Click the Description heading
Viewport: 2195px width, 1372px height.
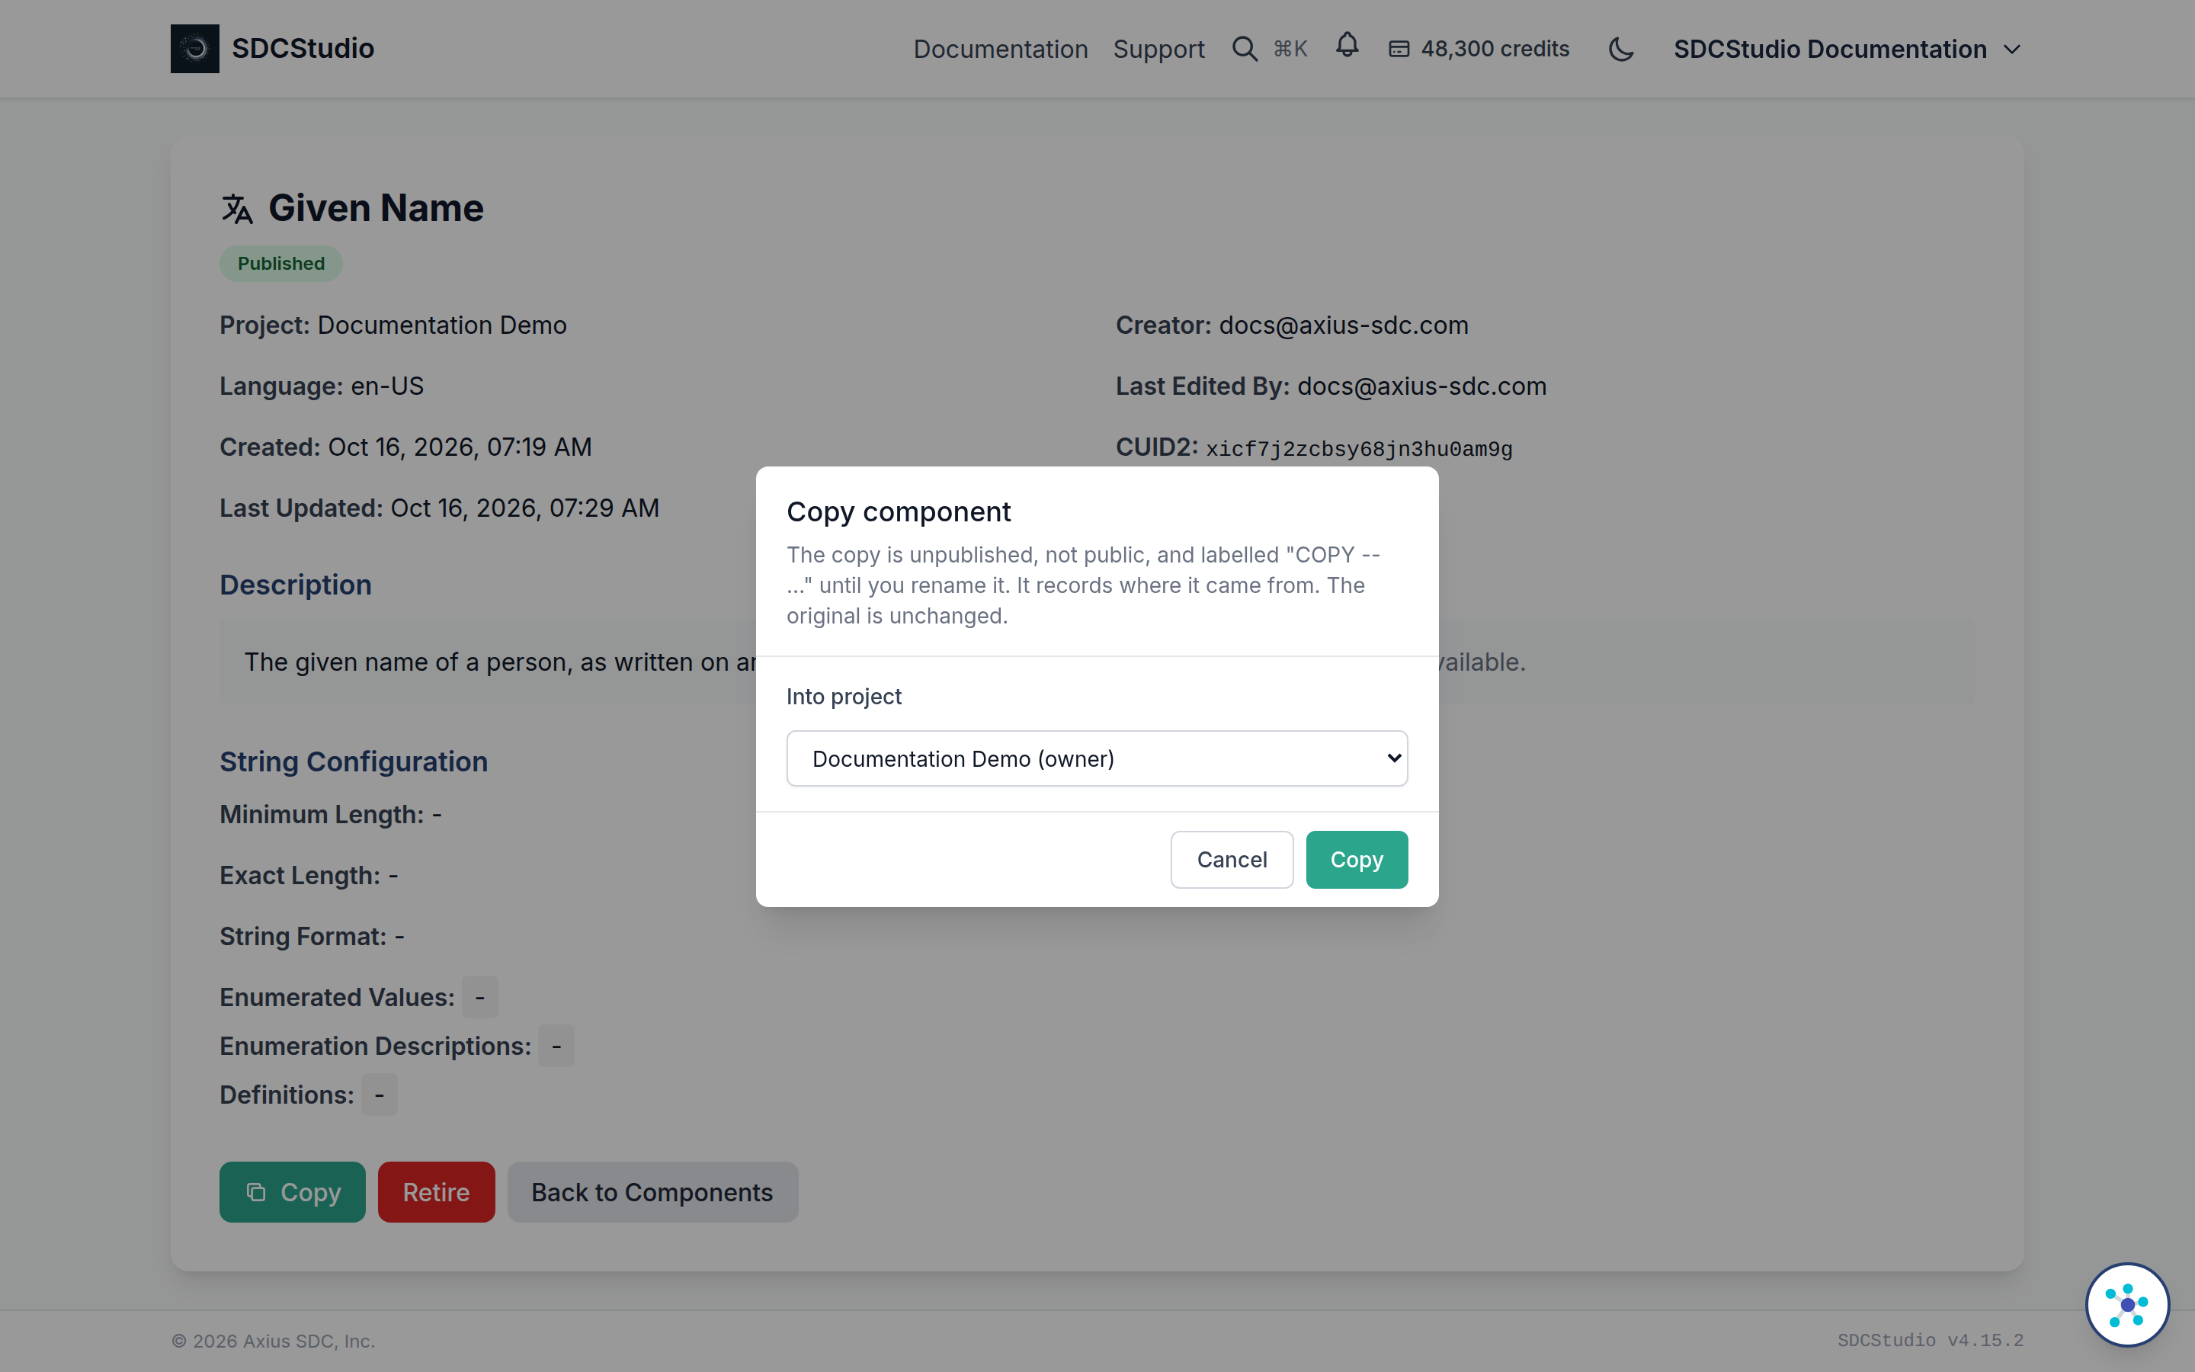pos(296,585)
